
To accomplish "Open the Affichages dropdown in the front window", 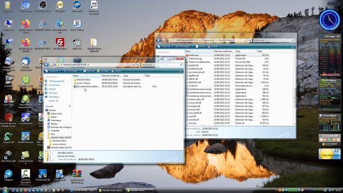I will click(72, 71).
